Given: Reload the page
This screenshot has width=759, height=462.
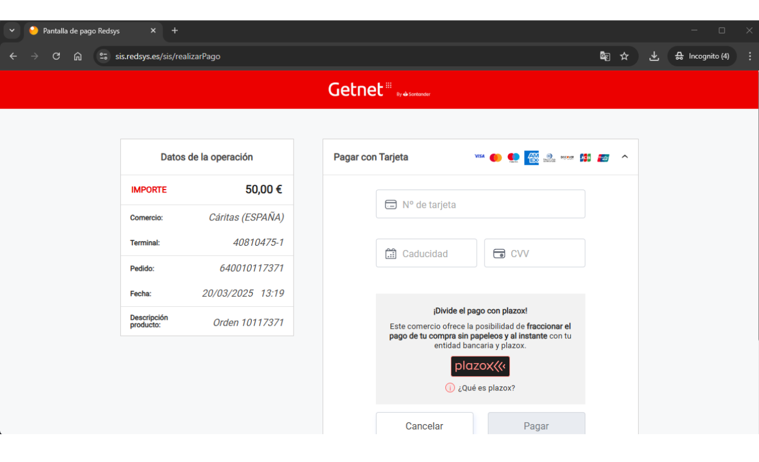Looking at the screenshot, I should click(56, 56).
